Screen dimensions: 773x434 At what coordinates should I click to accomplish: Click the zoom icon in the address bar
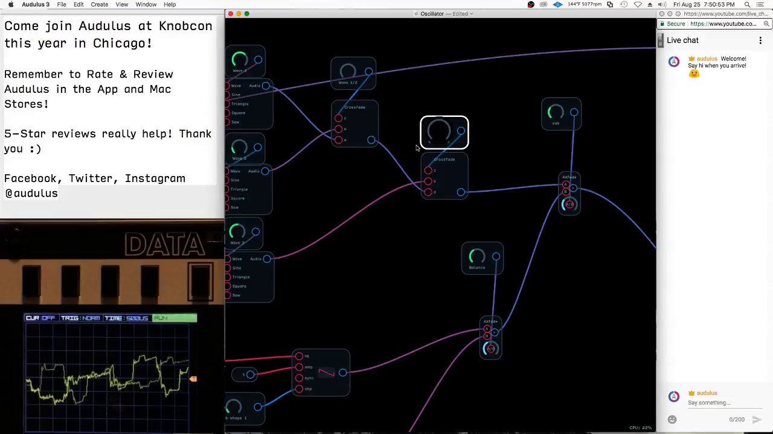[766, 24]
